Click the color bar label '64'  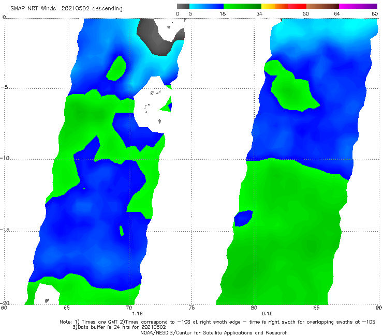pos(337,13)
